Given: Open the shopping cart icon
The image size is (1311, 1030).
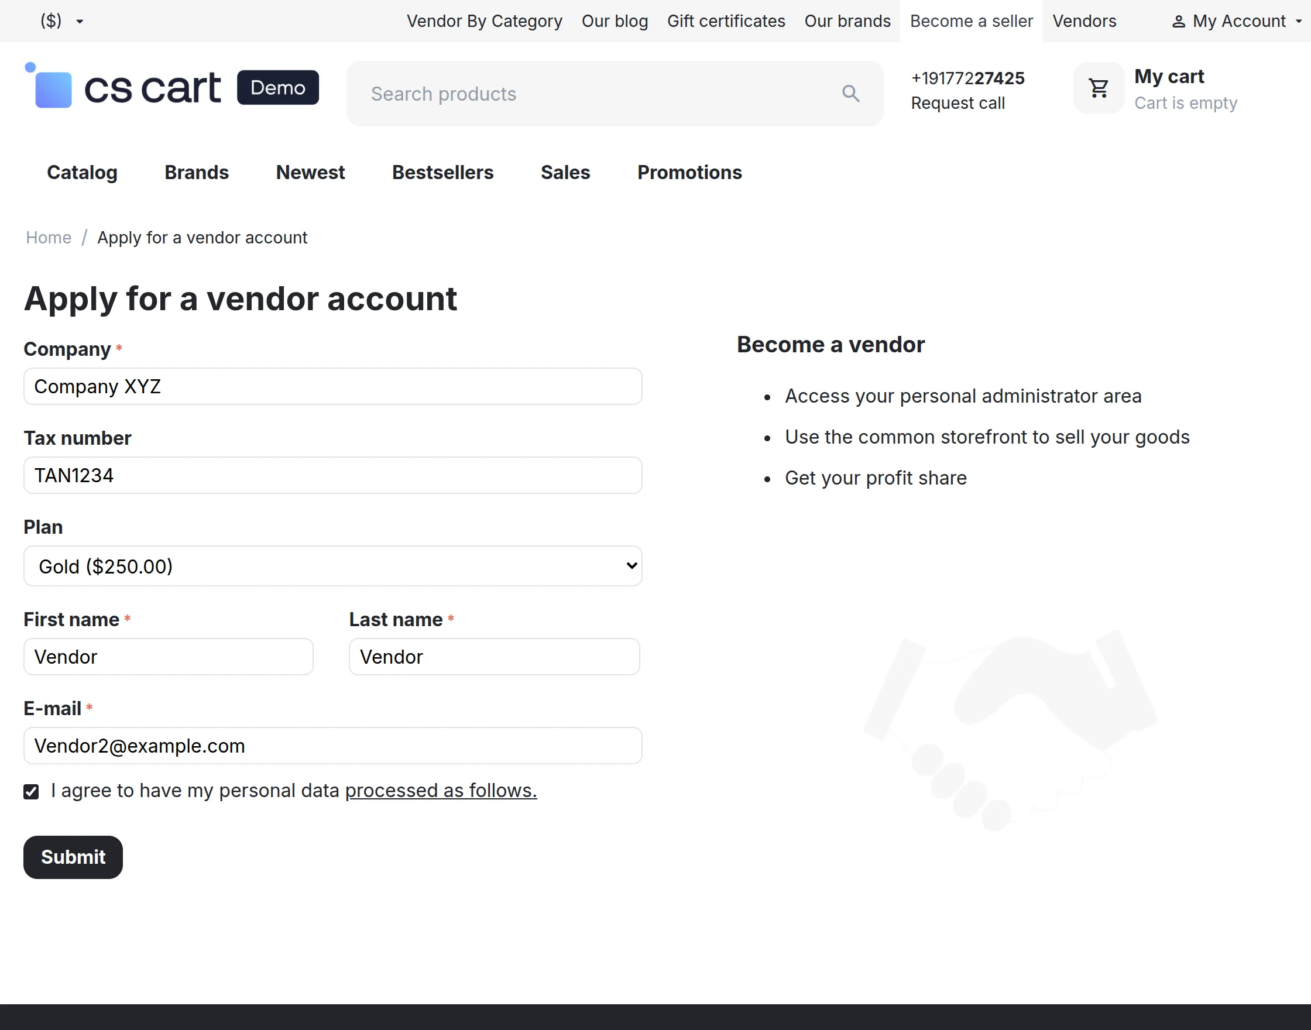Looking at the screenshot, I should [x=1098, y=88].
